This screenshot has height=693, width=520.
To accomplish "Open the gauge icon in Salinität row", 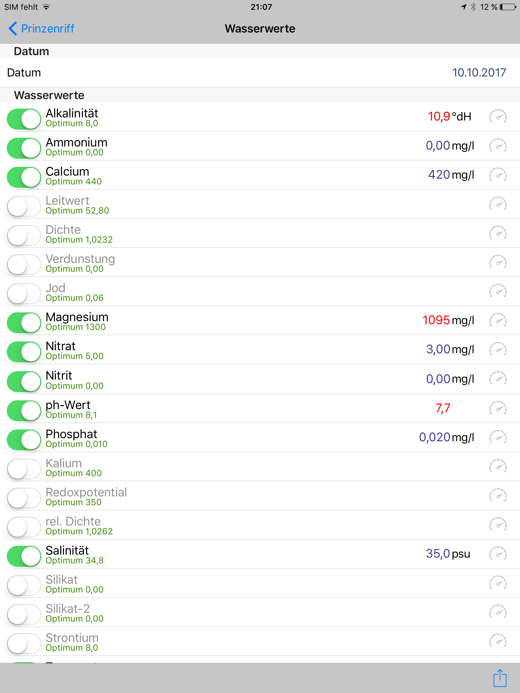I will click(498, 554).
